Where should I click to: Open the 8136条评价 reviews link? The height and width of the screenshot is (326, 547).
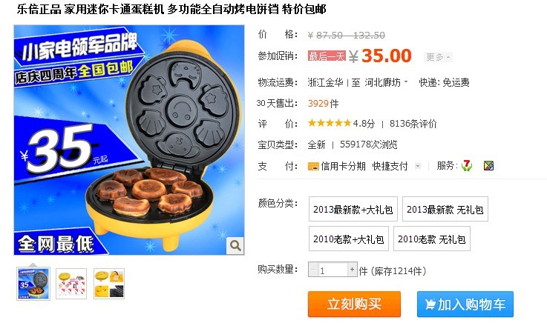tap(413, 124)
